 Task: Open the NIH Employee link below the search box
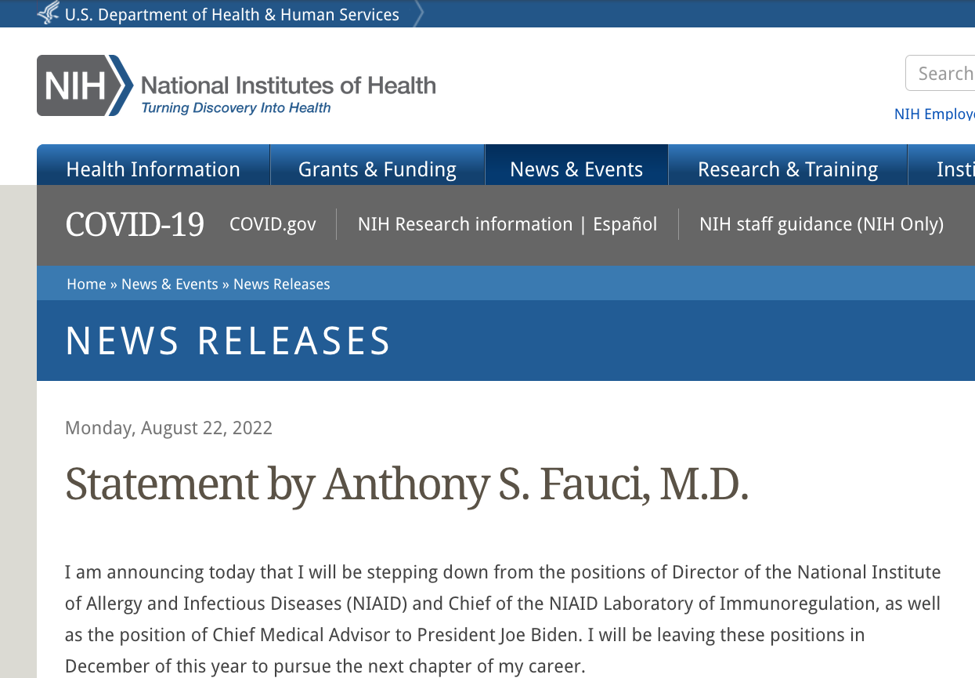click(934, 114)
